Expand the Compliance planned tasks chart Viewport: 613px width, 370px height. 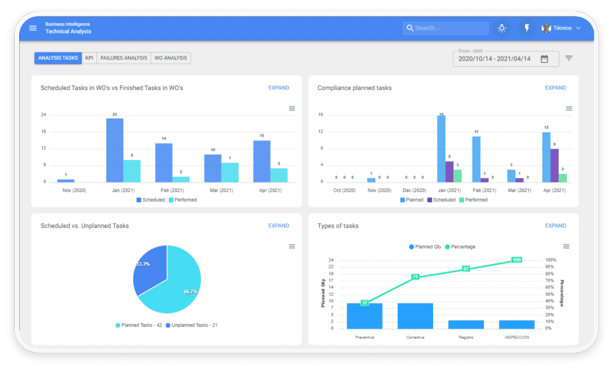(x=556, y=88)
